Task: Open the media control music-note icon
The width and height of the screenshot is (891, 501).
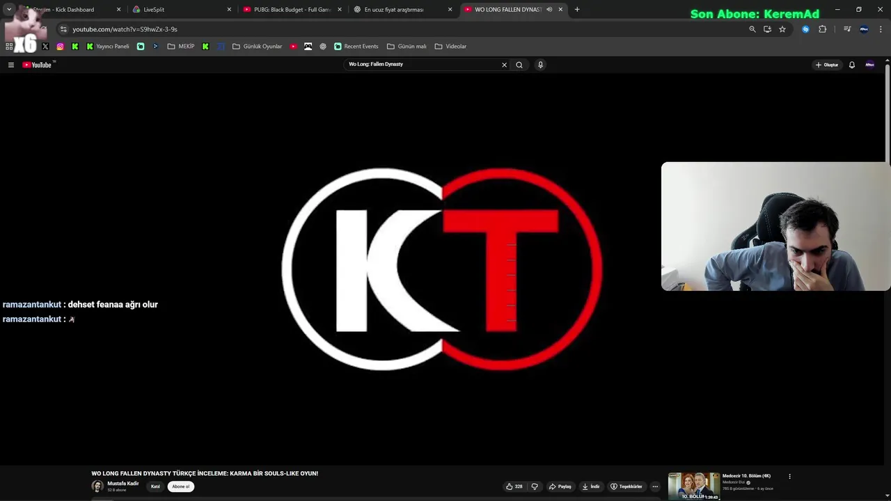Action: pyautogui.click(x=847, y=29)
